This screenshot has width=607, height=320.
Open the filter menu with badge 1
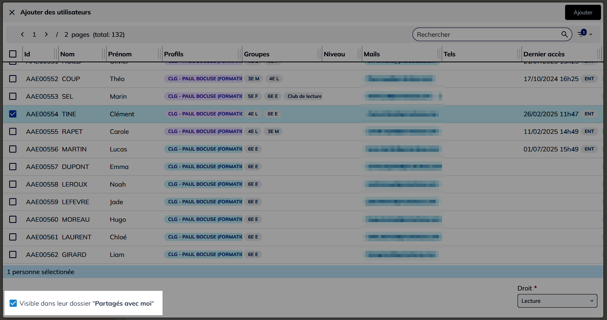(x=585, y=34)
